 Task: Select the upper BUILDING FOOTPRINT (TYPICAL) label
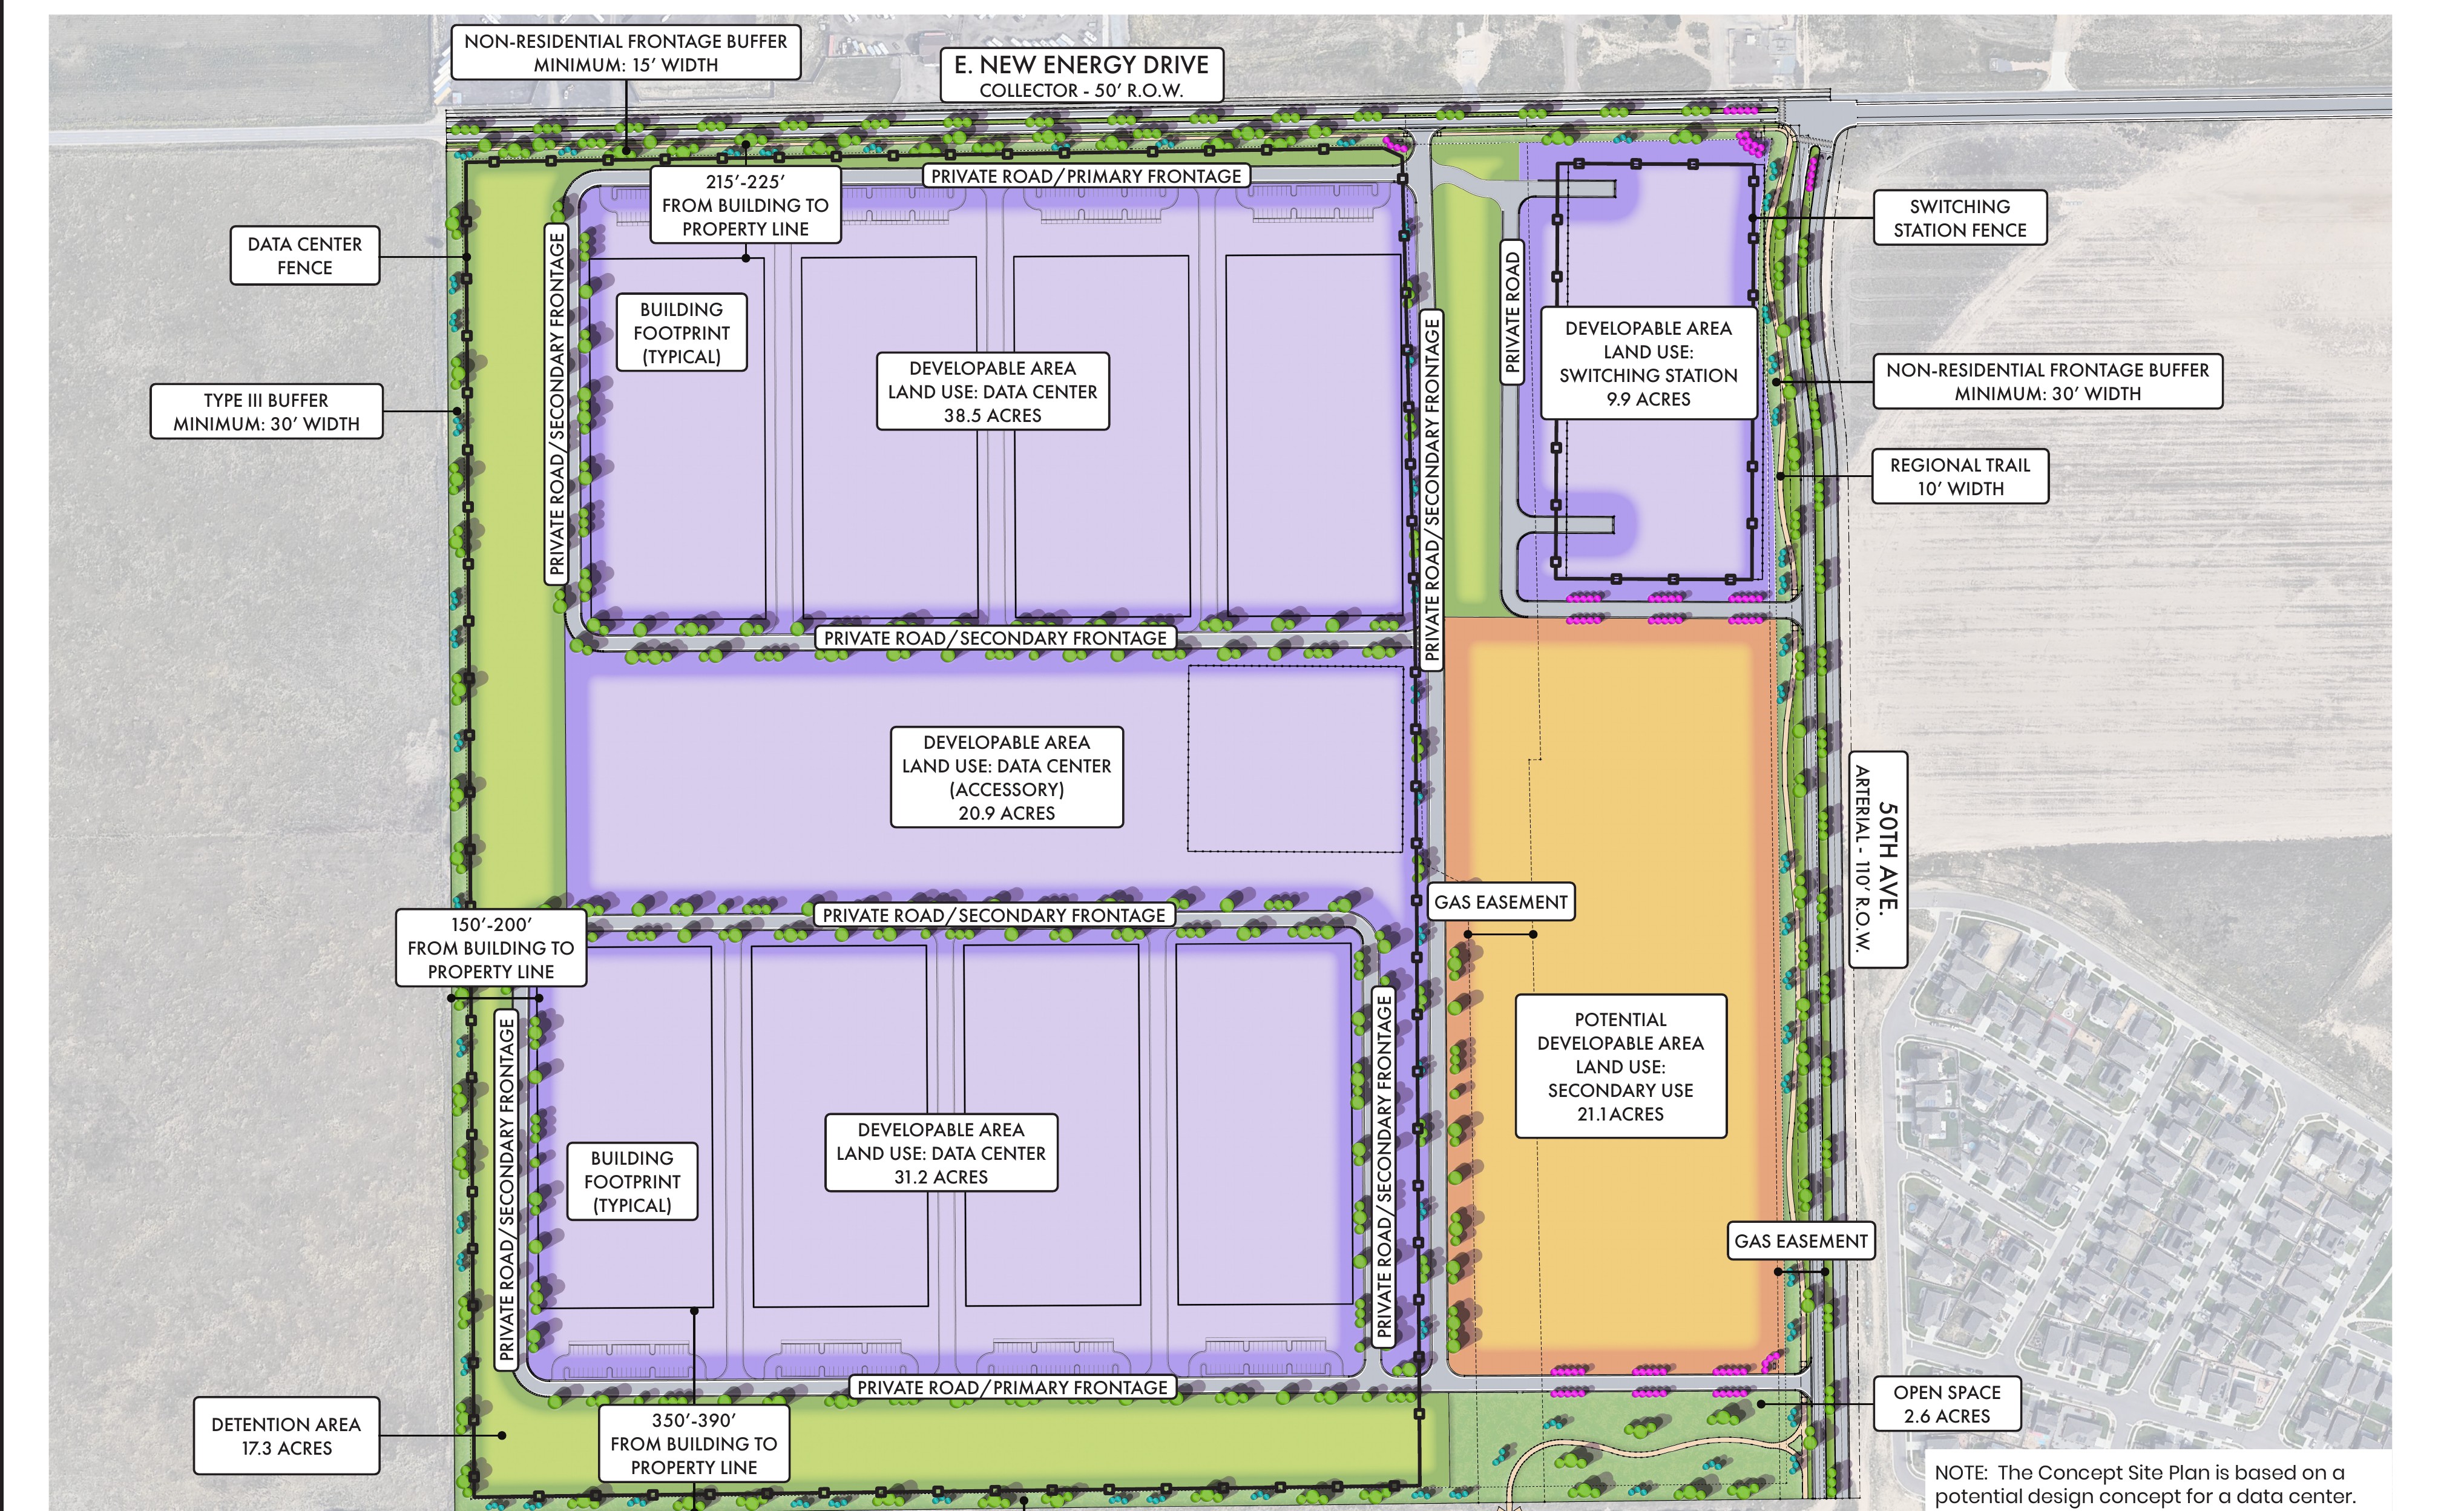(x=681, y=333)
